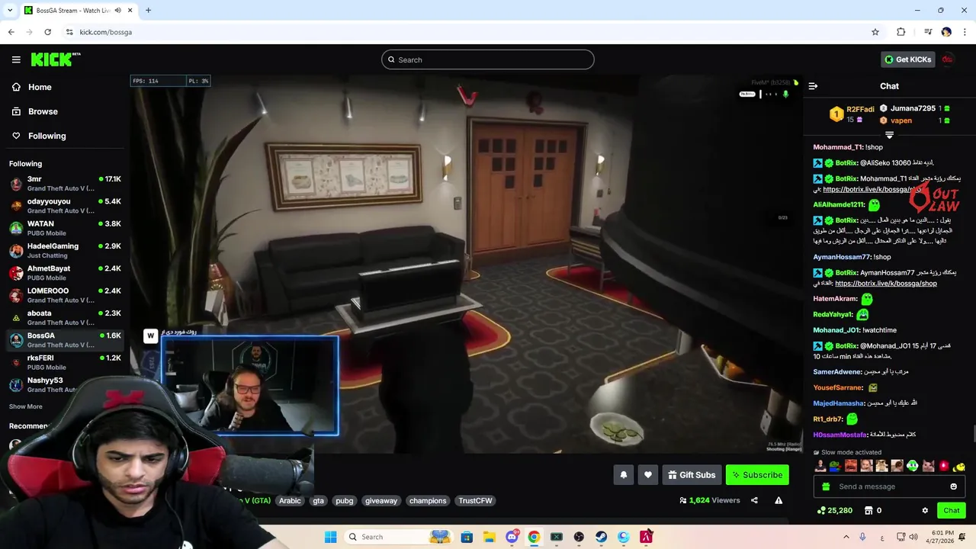
Task: Click the Arabic stream tag
Action: [x=290, y=501]
